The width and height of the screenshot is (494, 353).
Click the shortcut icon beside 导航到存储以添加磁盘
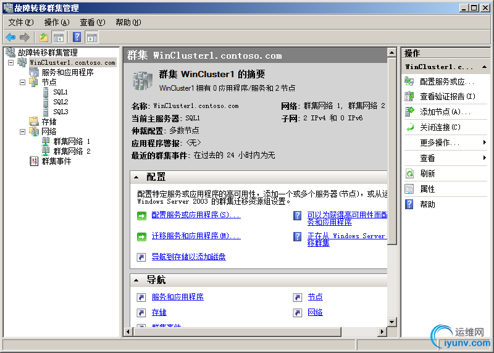[x=141, y=257]
